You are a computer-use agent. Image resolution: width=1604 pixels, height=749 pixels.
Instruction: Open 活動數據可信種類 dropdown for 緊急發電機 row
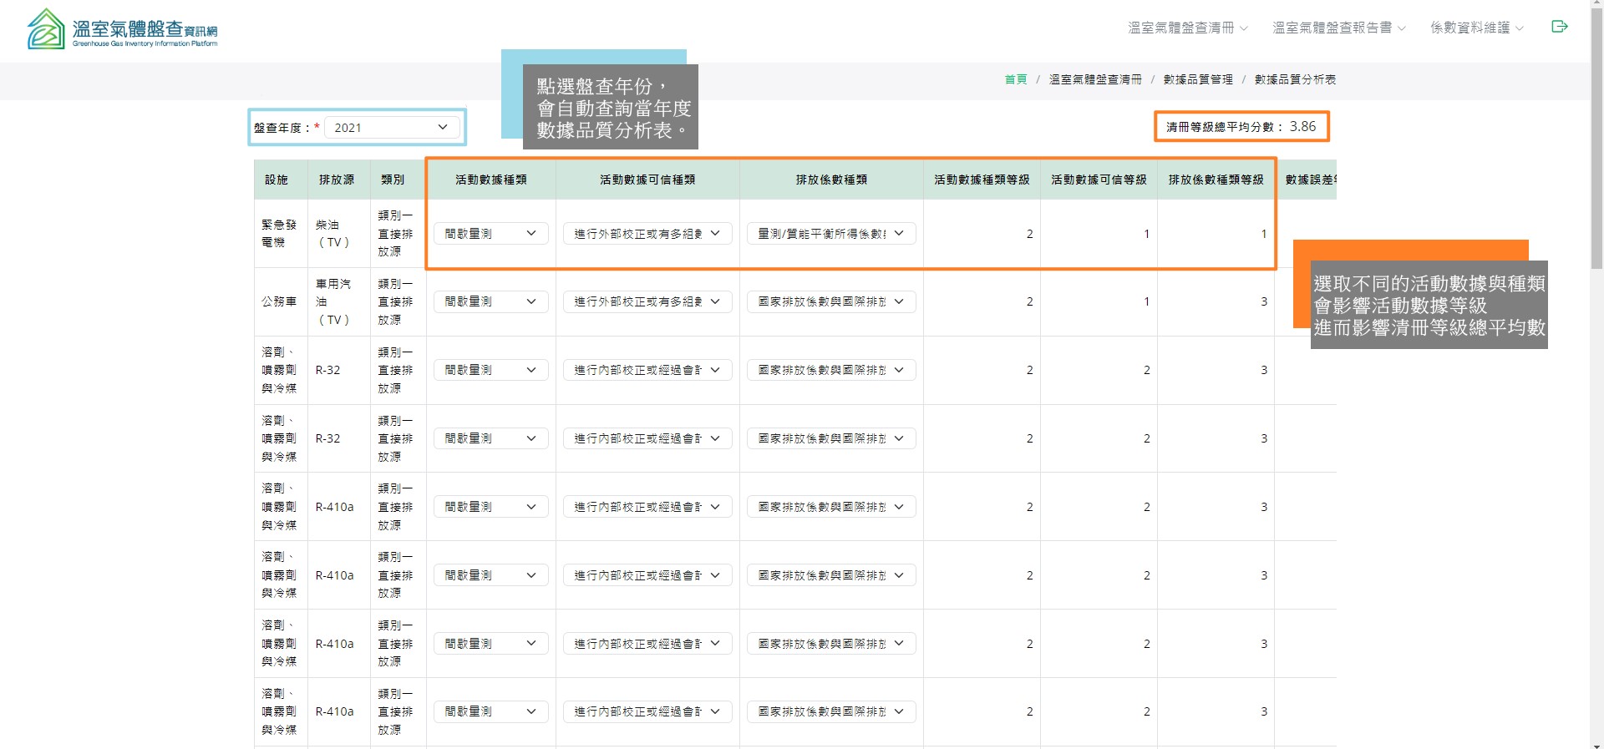coord(647,234)
